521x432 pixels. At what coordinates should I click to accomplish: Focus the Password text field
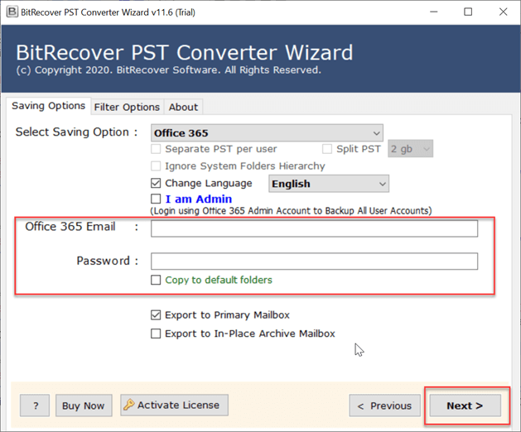314,262
